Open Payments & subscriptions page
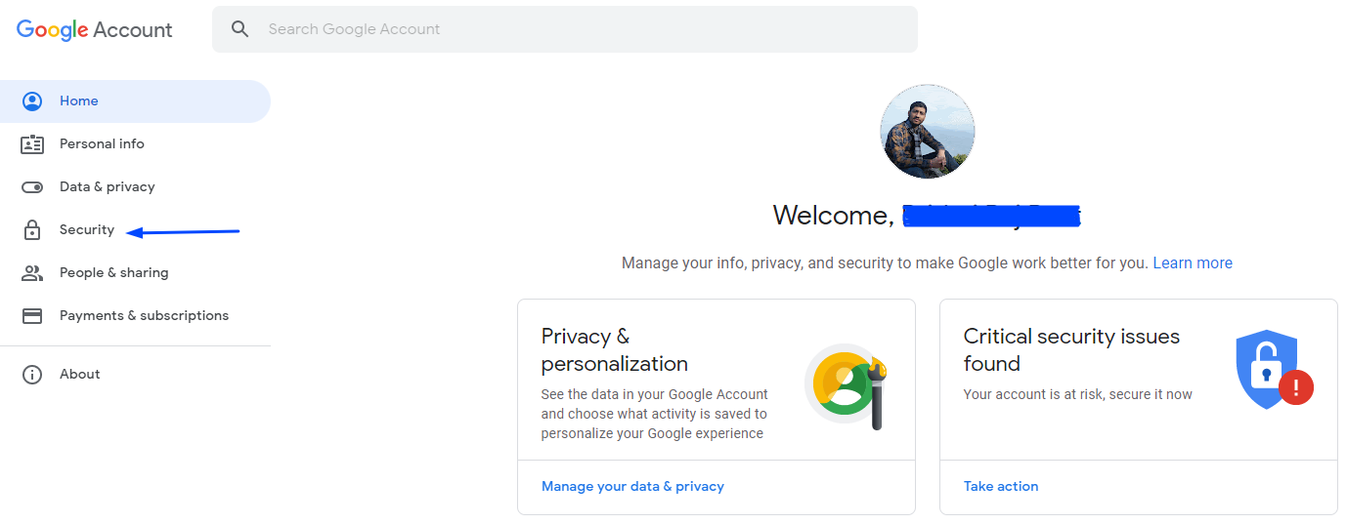This screenshot has height=524, width=1347. (144, 316)
